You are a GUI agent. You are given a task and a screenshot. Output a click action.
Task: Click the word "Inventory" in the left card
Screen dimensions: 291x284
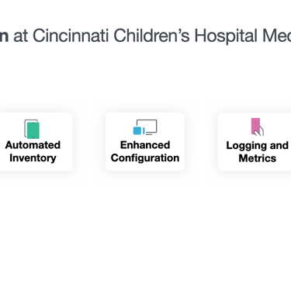point(33,158)
